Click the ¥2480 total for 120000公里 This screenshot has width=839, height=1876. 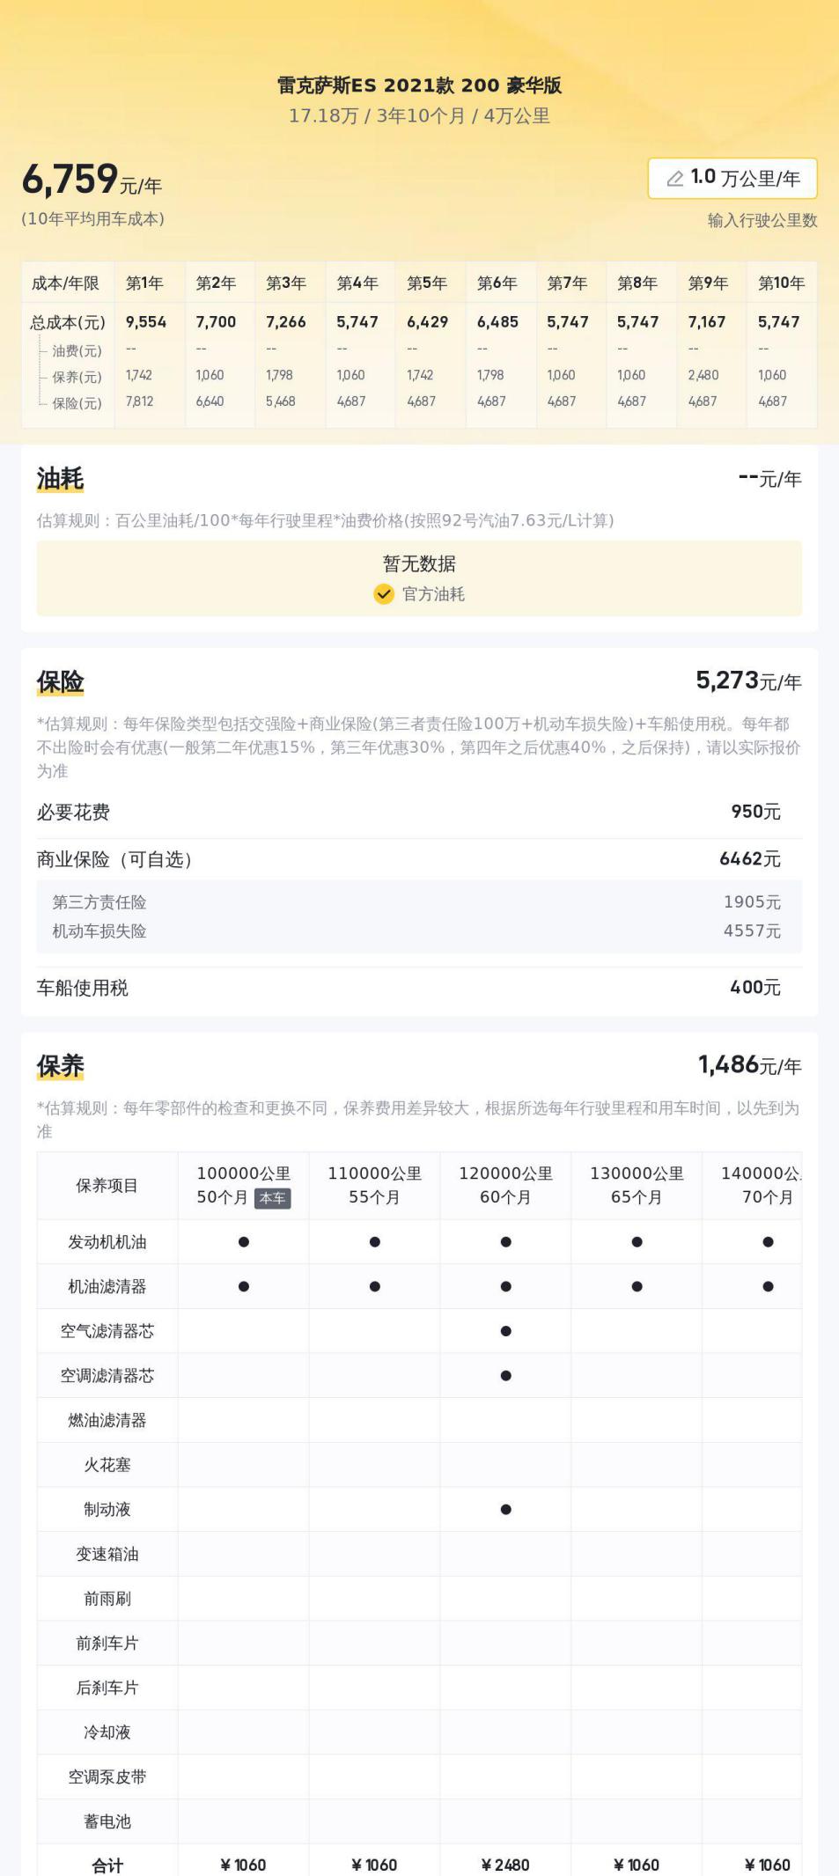[505, 1865]
